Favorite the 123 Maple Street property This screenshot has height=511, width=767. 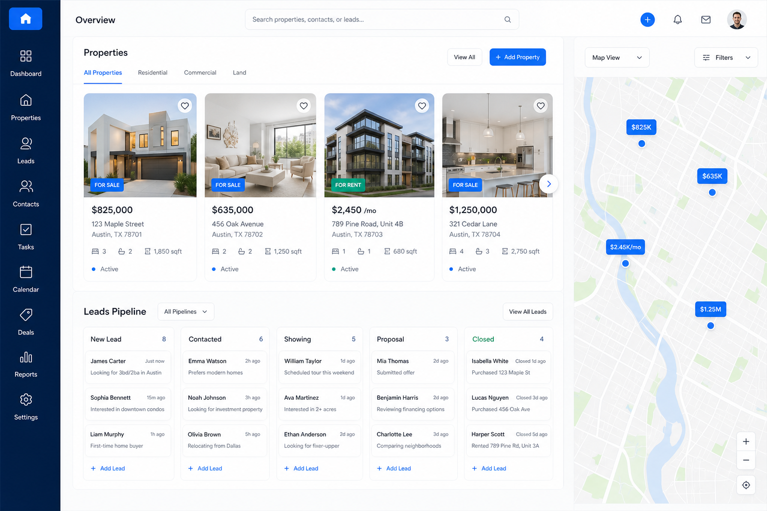point(185,106)
